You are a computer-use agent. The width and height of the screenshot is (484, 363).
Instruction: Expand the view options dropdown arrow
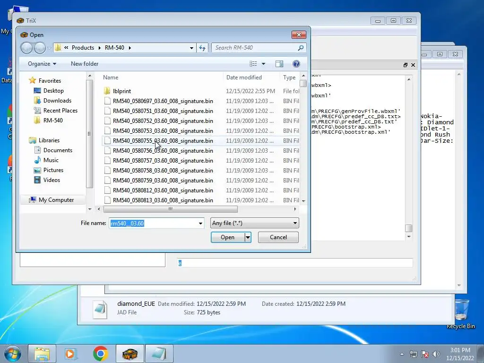263,64
